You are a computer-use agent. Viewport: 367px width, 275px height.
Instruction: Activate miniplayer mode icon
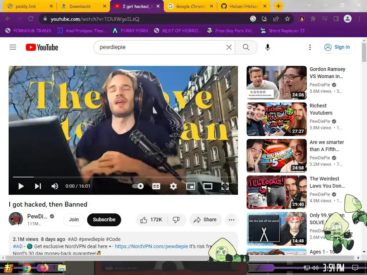pos(191,186)
